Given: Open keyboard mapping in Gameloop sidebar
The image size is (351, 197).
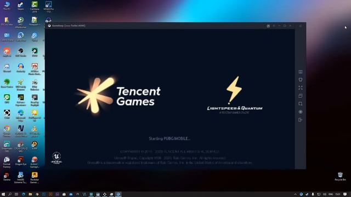Looking at the screenshot, I should click(x=301, y=72).
